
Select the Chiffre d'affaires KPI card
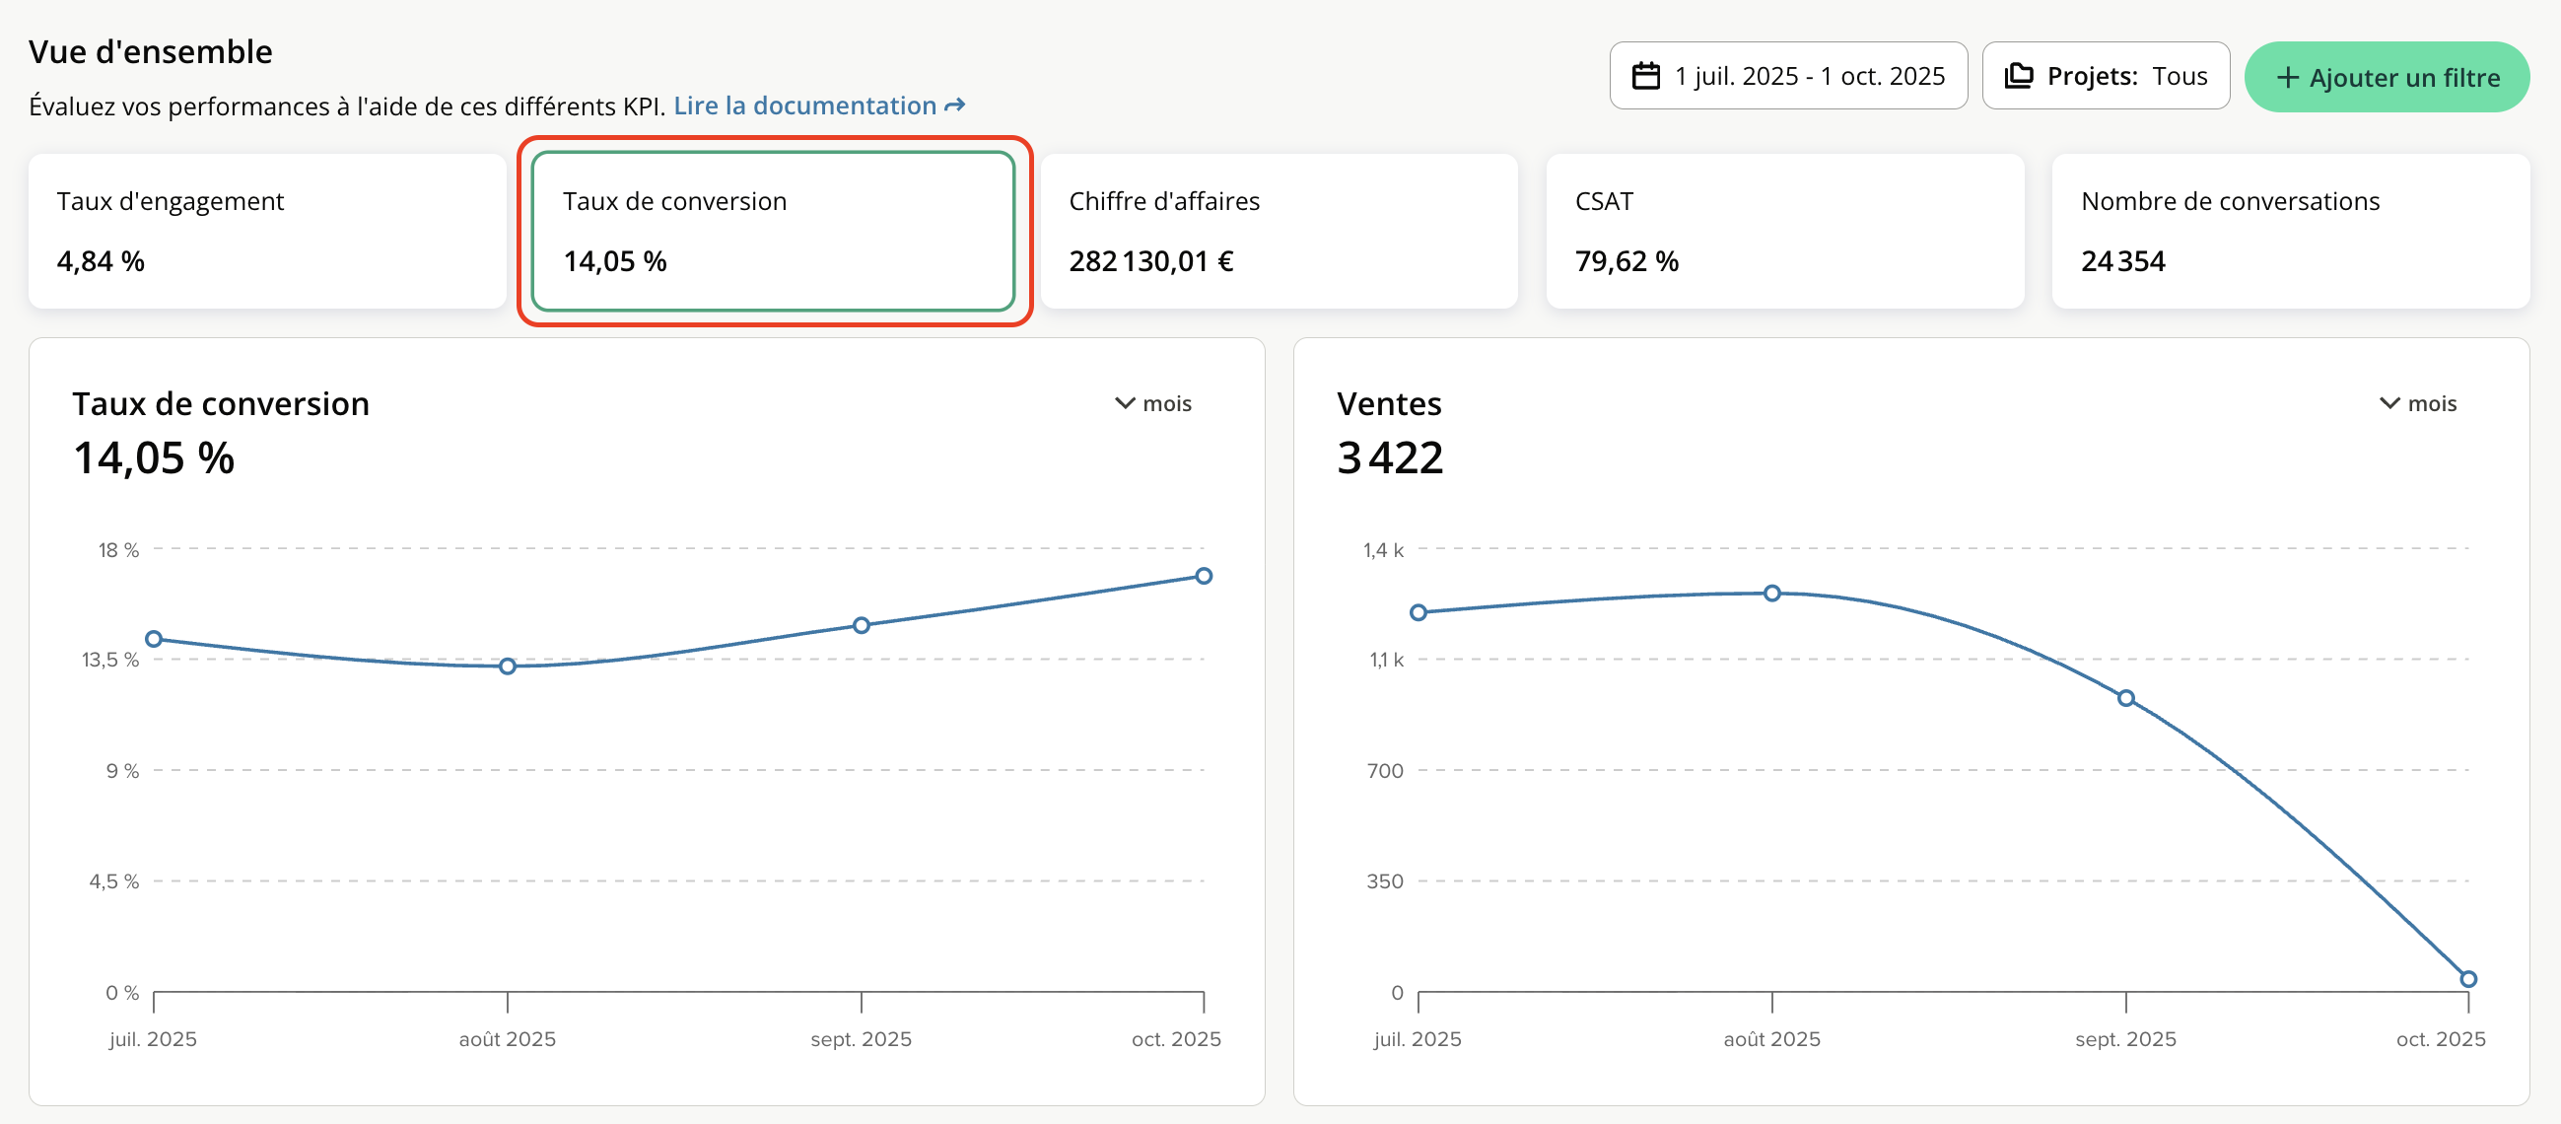1279,231
